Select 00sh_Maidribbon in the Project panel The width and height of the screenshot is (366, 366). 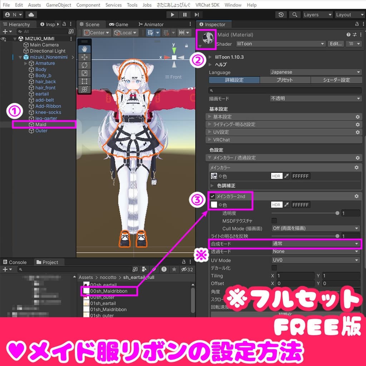coord(107,291)
